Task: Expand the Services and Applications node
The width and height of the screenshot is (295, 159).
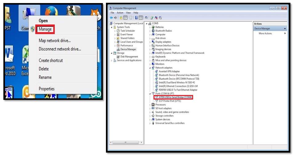Action: pyautogui.click(x=111, y=60)
